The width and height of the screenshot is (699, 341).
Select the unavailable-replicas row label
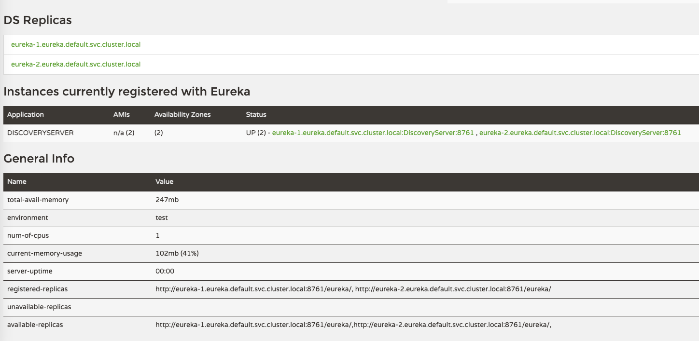[39, 307]
